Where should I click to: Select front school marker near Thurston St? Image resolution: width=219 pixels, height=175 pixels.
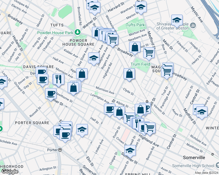tap(202, 112)
